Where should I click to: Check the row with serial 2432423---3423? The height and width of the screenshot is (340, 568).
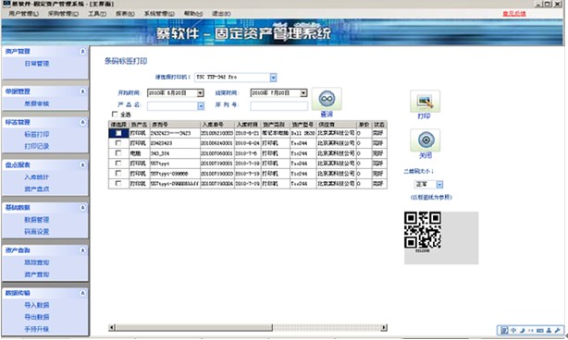click(x=118, y=133)
